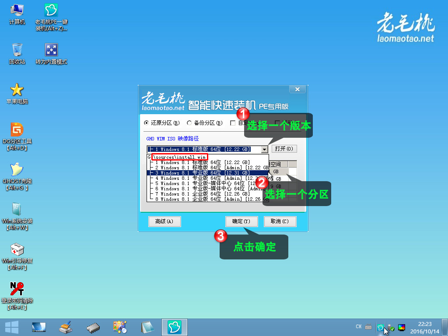Select 4 Windows 8.1 专业版 64位 [Admin]
The height and width of the screenshot is (336, 448).
click(208, 178)
